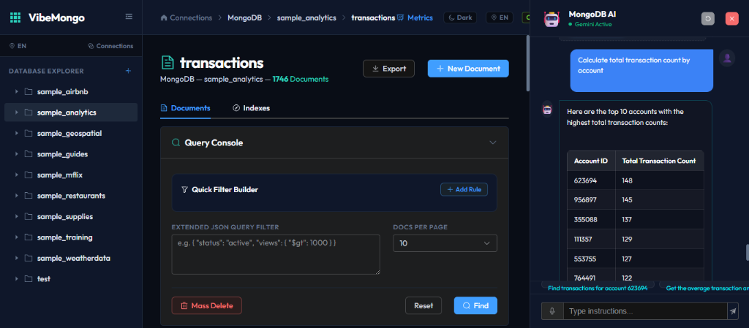Send the instruction with paper plane icon
This screenshot has width=749, height=328.
point(733,311)
